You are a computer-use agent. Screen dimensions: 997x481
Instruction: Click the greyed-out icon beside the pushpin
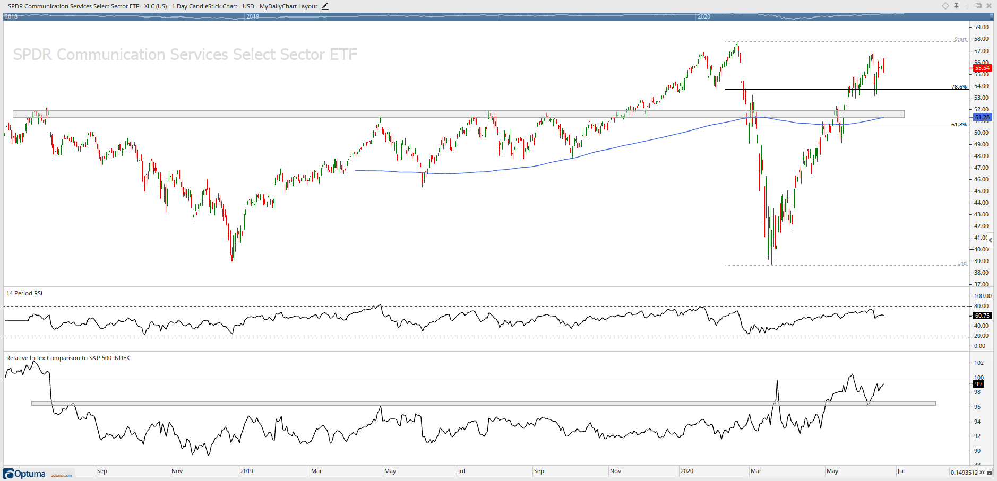[967, 6]
